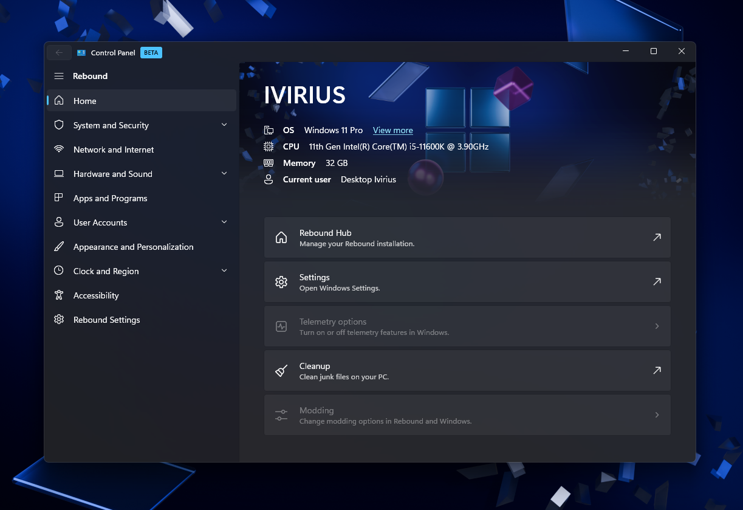Image resolution: width=743 pixels, height=510 pixels.
Task: Select Home in the sidebar
Action: (142, 101)
